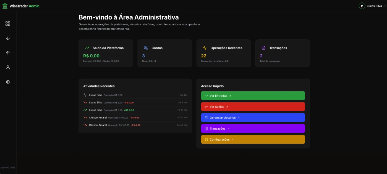Viewport: 387px width, 174px height.
Task: Open the purple Transações quick access button
Action: 253,129
